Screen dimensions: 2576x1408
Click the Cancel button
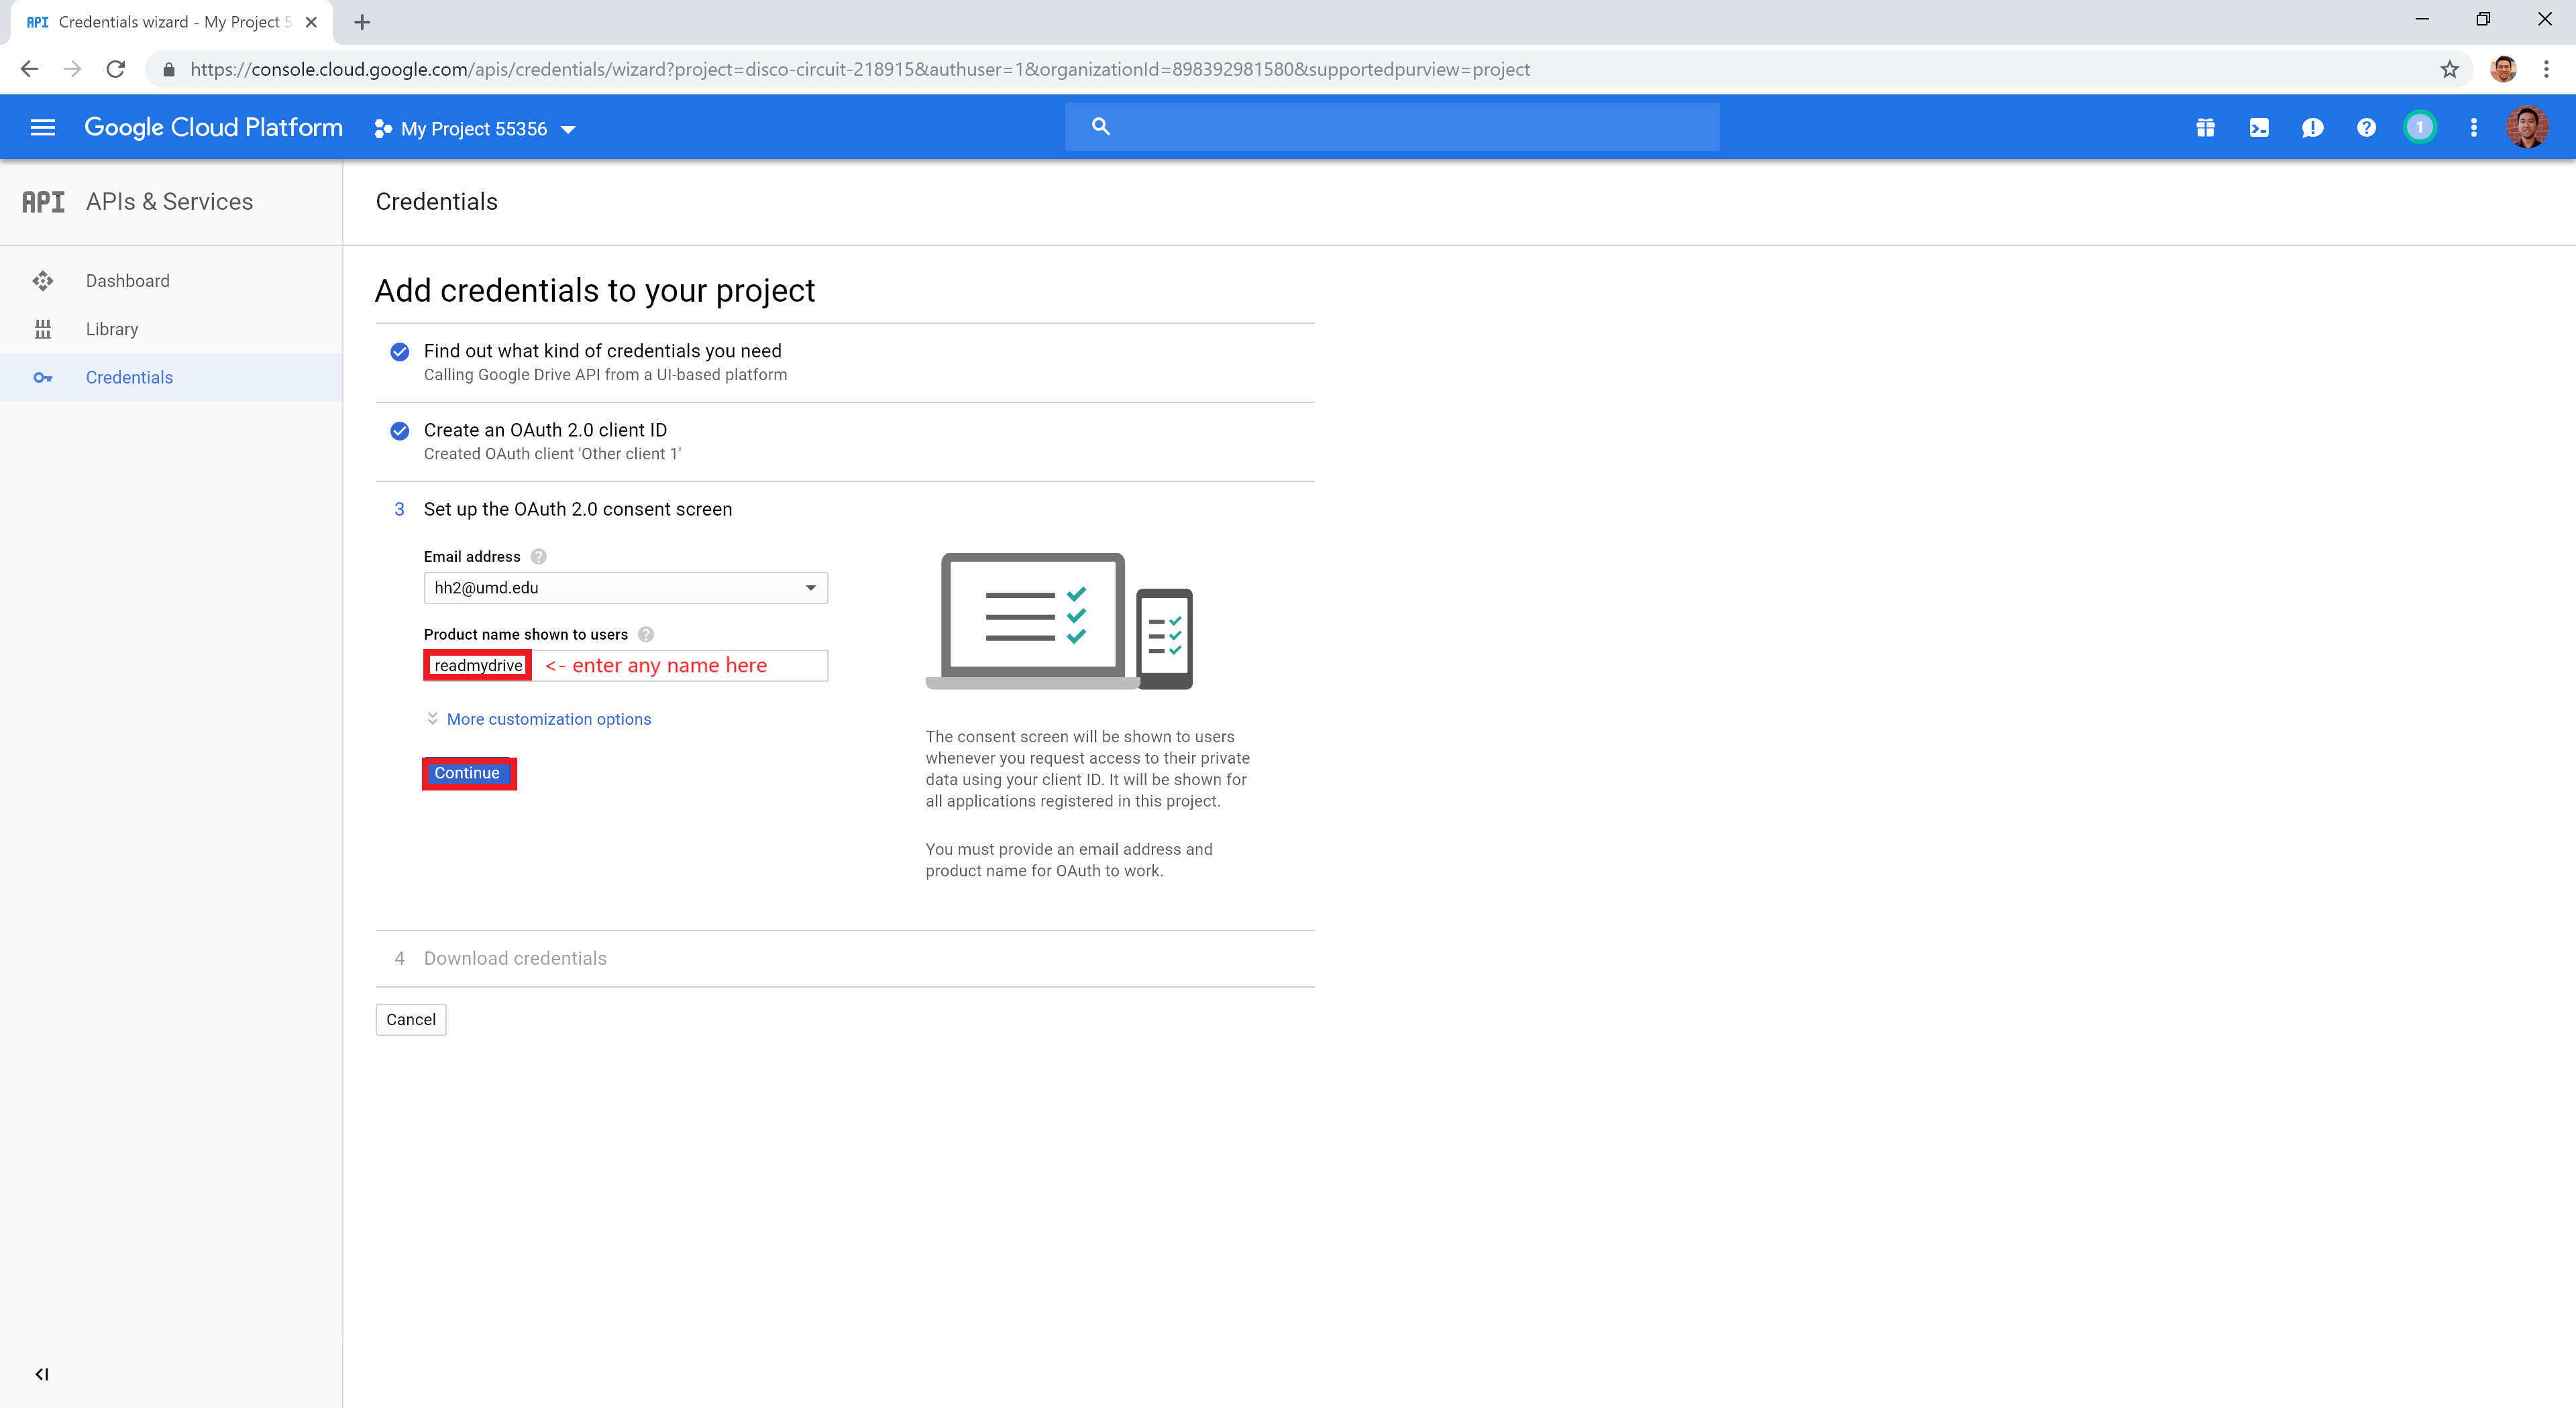pyautogui.click(x=410, y=1019)
